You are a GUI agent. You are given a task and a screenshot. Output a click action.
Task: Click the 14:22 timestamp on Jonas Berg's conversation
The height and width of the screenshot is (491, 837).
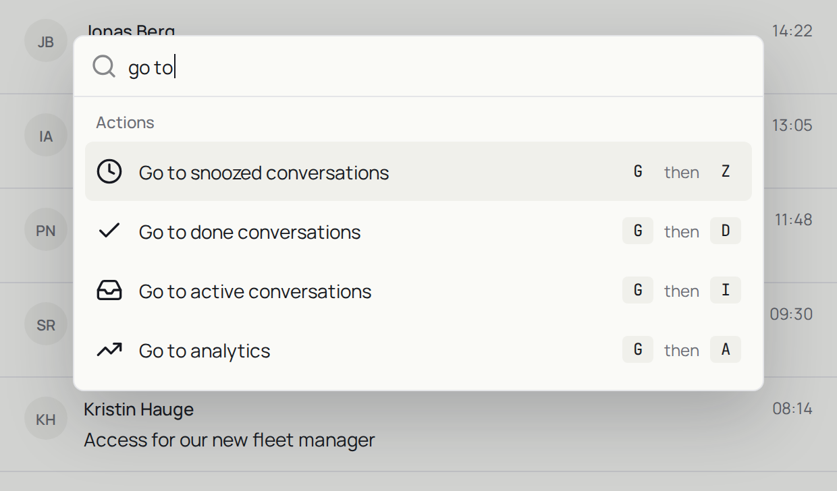[x=792, y=31]
